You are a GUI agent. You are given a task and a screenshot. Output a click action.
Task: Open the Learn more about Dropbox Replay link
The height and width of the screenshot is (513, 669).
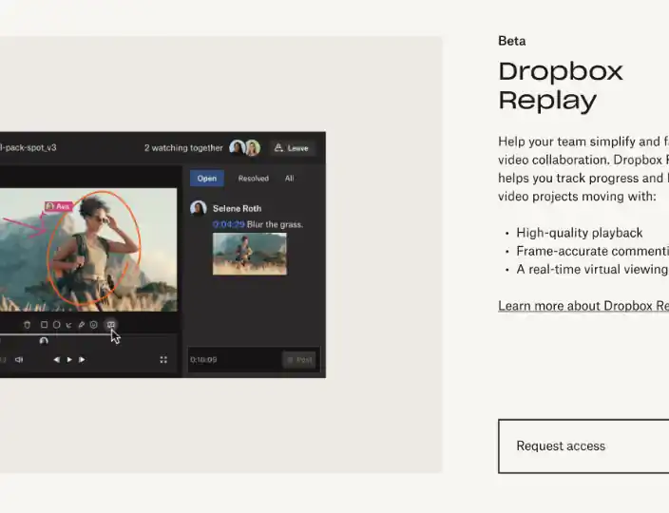pos(583,306)
